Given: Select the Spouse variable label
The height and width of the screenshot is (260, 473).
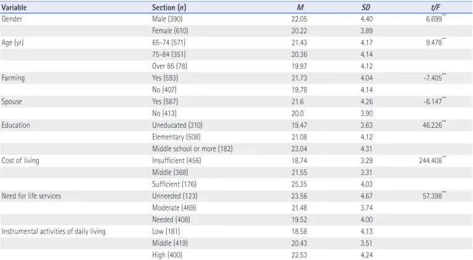Looking at the screenshot, I should (x=12, y=101).
